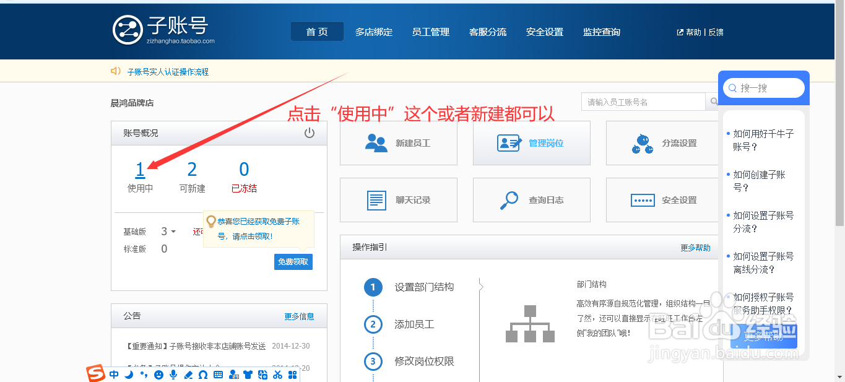Viewport: 845px width, 382px height.
Task: Toggle Chinese punctuation mode icon
Action: (x=144, y=375)
